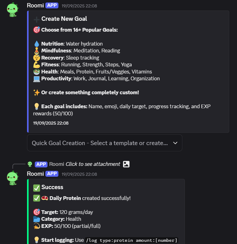Screen dimensions: 237x244
Task: Click the laptop emoji next to Productivity
Action: (37, 78)
